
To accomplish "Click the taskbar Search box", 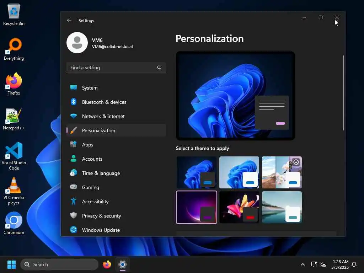I will 59,264.
